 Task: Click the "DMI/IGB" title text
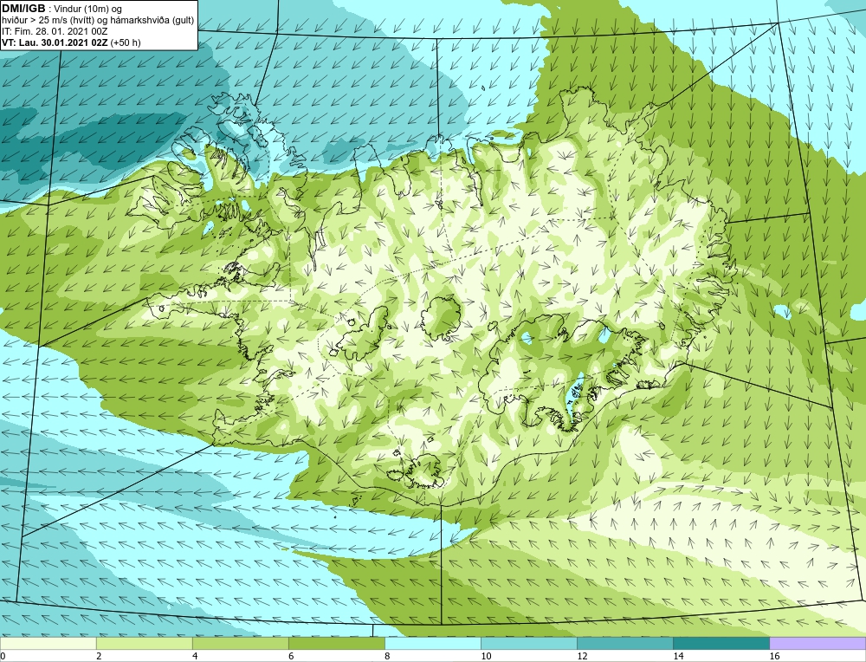(23, 9)
